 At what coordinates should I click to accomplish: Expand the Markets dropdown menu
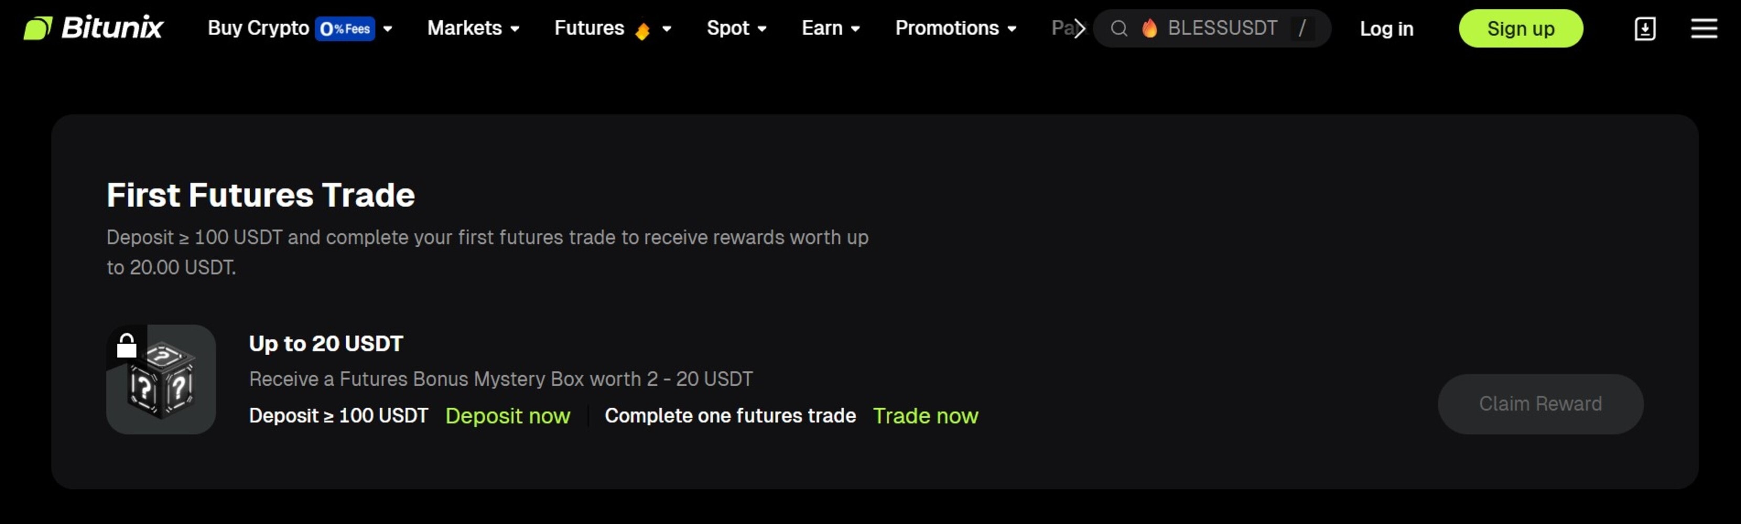[x=473, y=28]
